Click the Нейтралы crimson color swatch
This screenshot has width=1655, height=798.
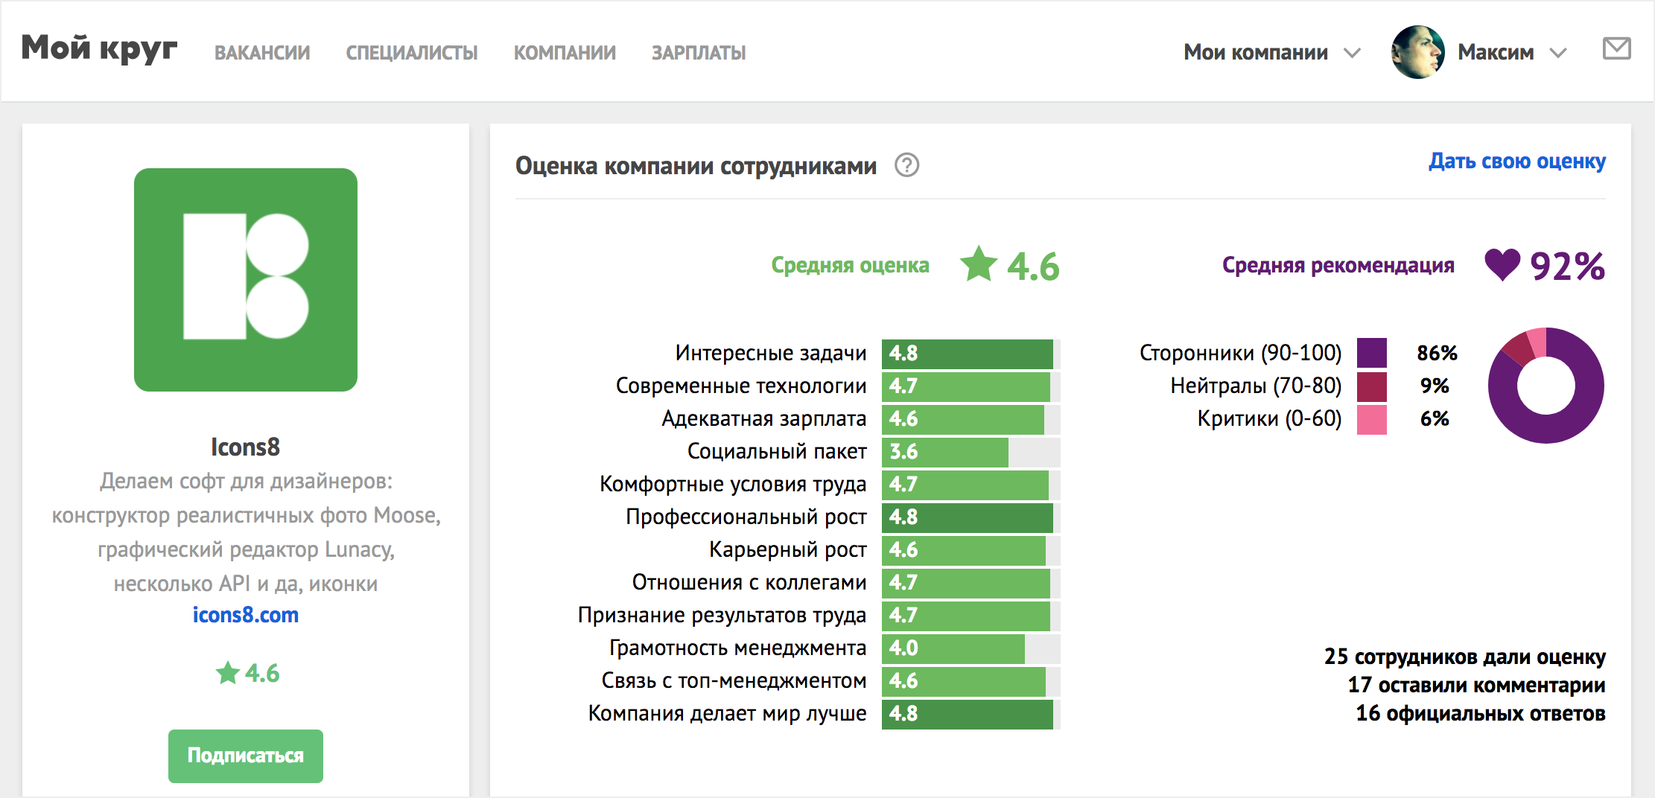tap(1372, 386)
